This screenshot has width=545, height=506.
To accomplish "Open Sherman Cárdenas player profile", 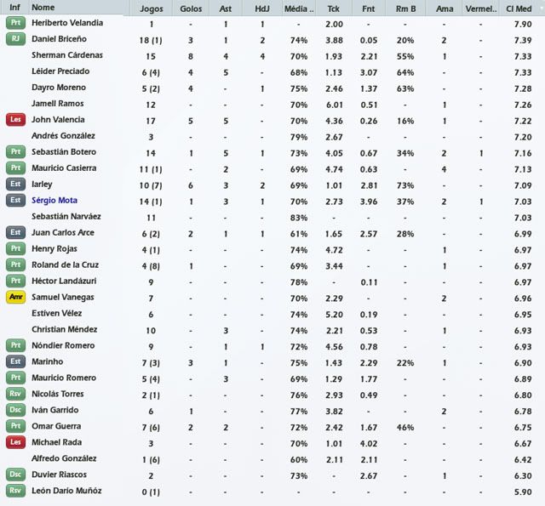I will 66,56.
